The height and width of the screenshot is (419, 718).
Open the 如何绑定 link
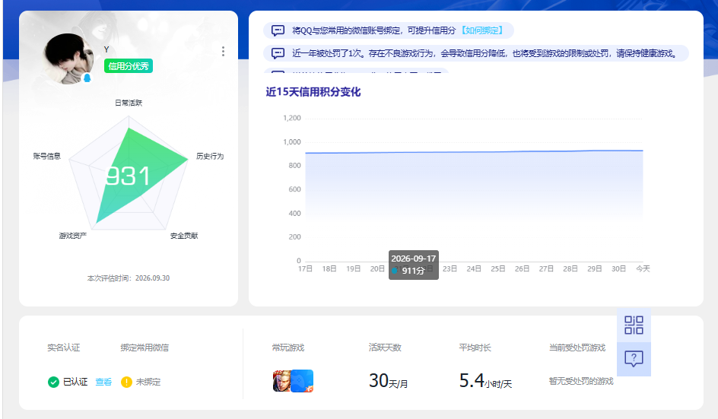[481, 30]
